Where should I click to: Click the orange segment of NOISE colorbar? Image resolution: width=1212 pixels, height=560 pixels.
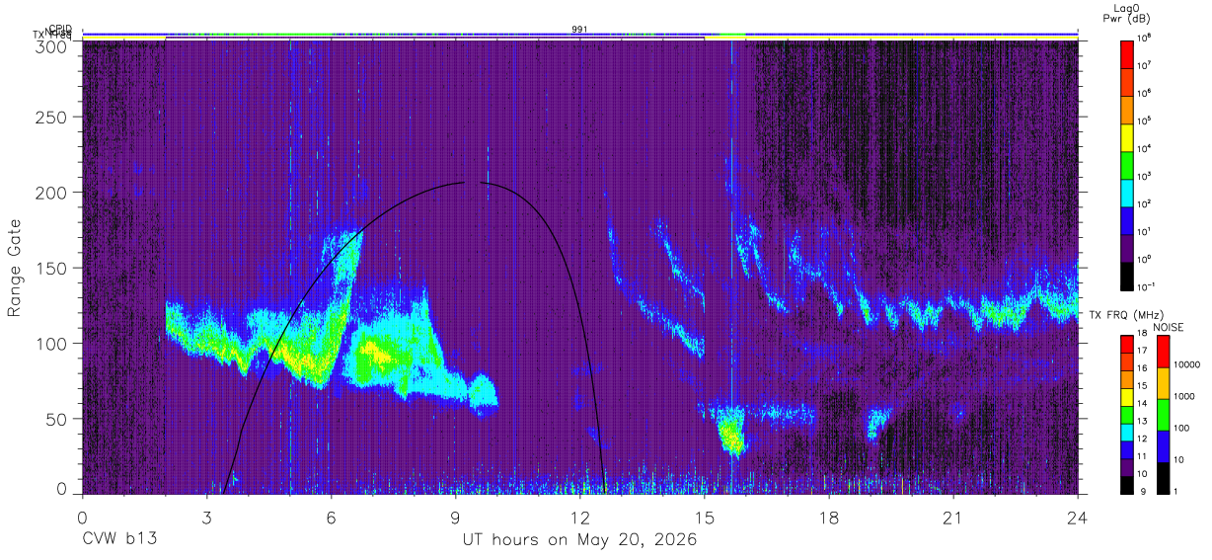(1163, 384)
